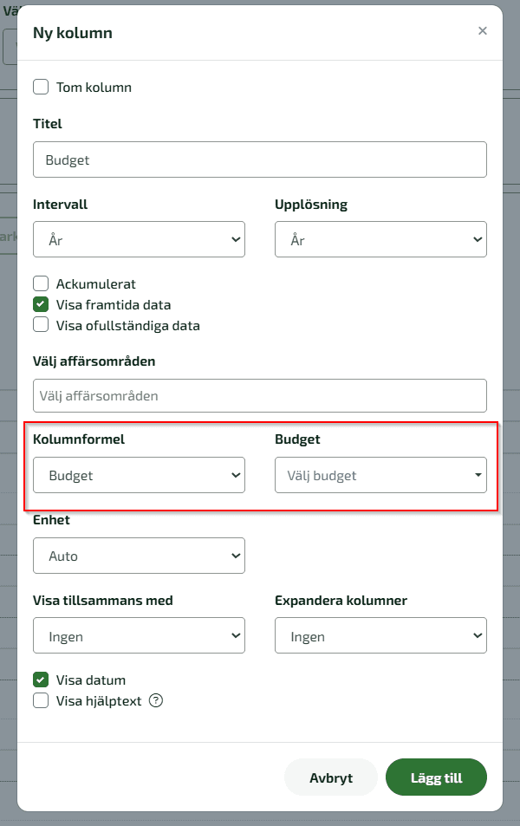This screenshot has height=826, width=520.
Task: Open the Upplösning dropdown
Action: (x=380, y=240)
